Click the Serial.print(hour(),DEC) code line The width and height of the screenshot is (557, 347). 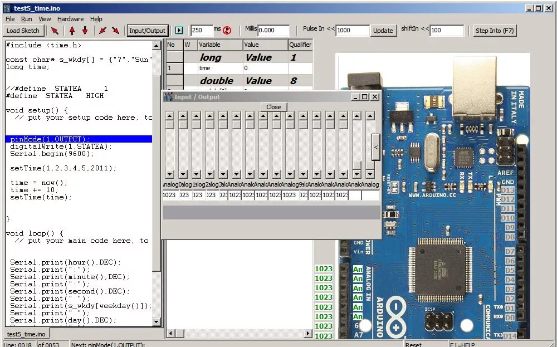65,262
